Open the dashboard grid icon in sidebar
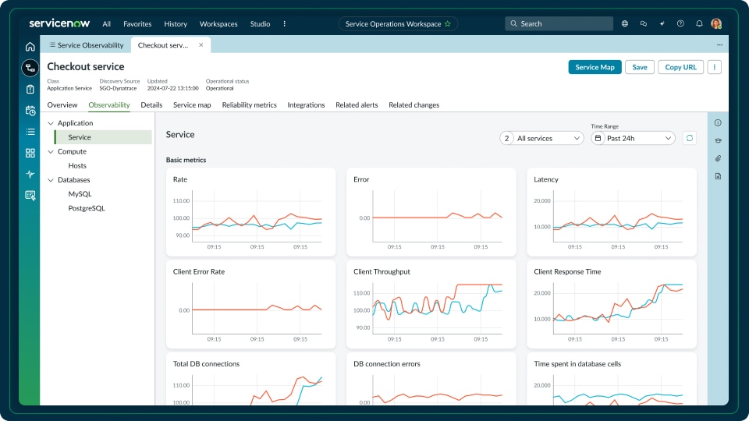The height and width of the screenshot is (421, 749). (x=30, y=153)
